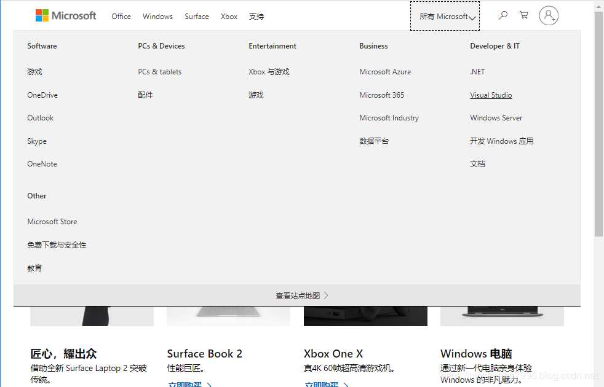Open the OneDrive link
604x387 pixels.
click(42, 95)
